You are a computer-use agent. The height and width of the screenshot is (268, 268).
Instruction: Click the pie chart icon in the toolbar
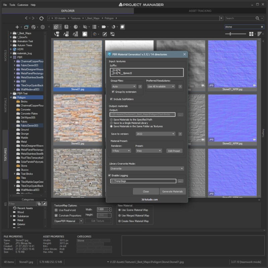(x=113, y=27)
